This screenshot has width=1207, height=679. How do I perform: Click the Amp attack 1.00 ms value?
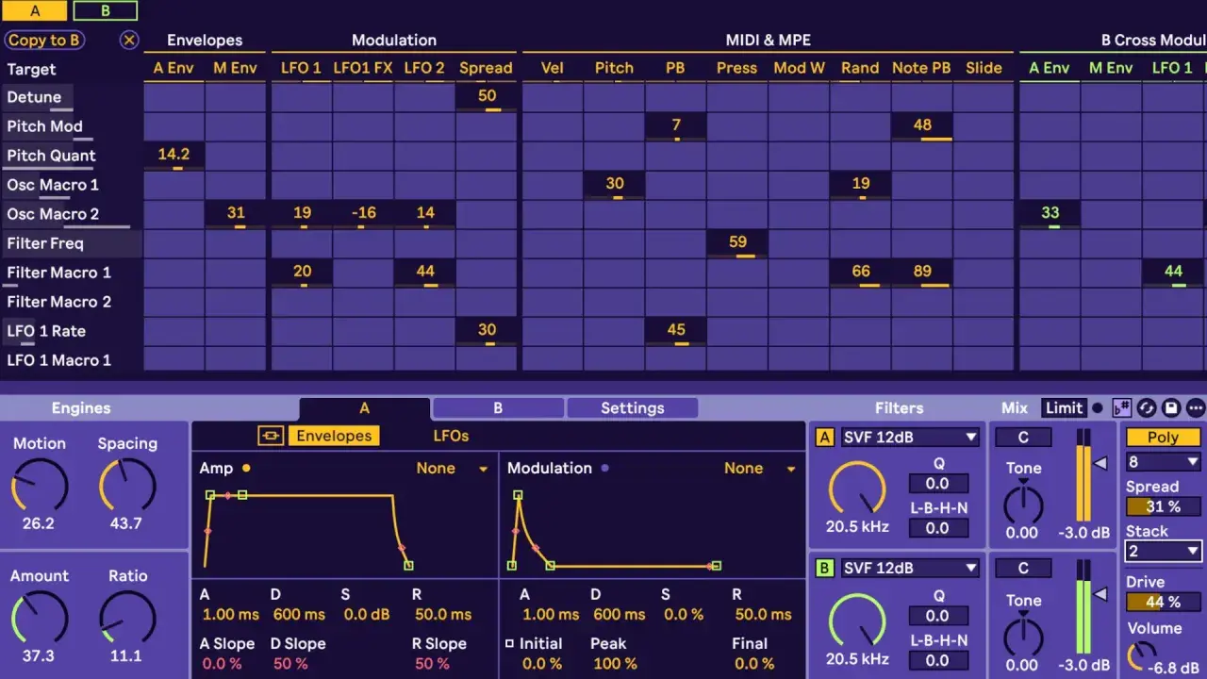[230, 614]
